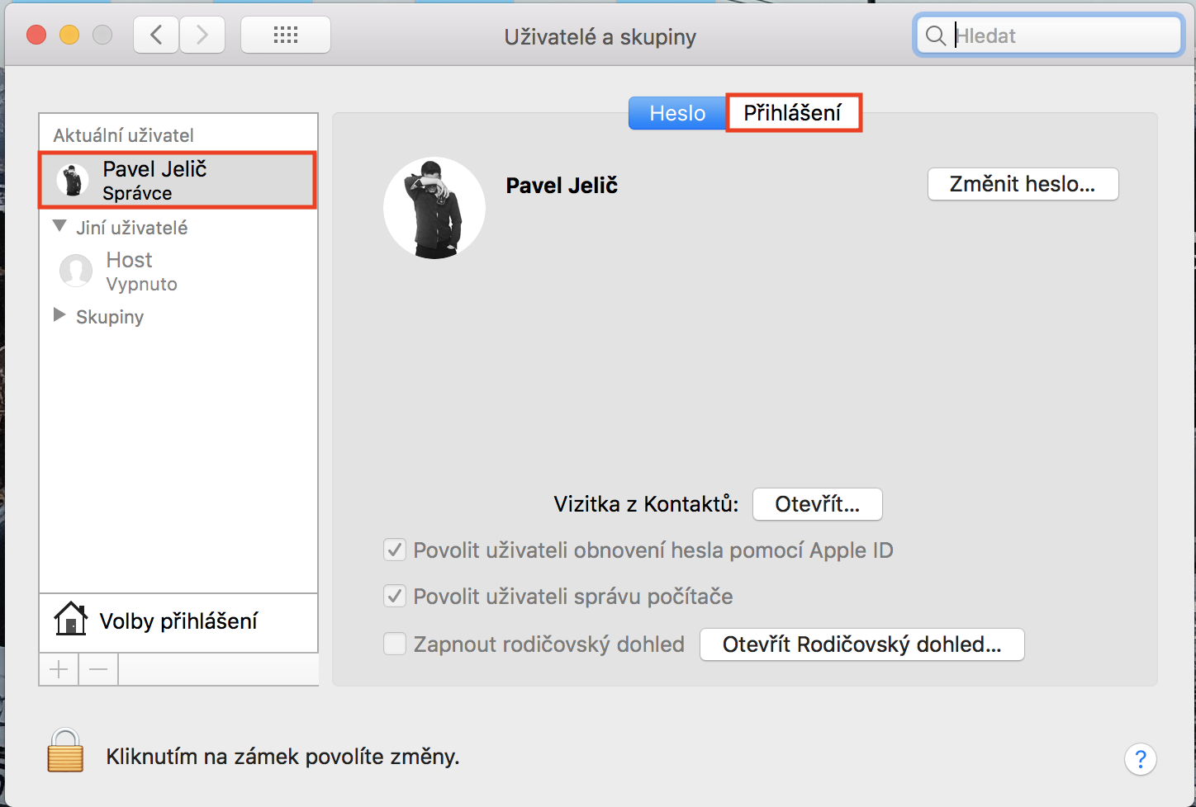Click the add user plus button
Image resolution: width=1196 pixels, height=807 pixels.
click(x=59, y=669)
